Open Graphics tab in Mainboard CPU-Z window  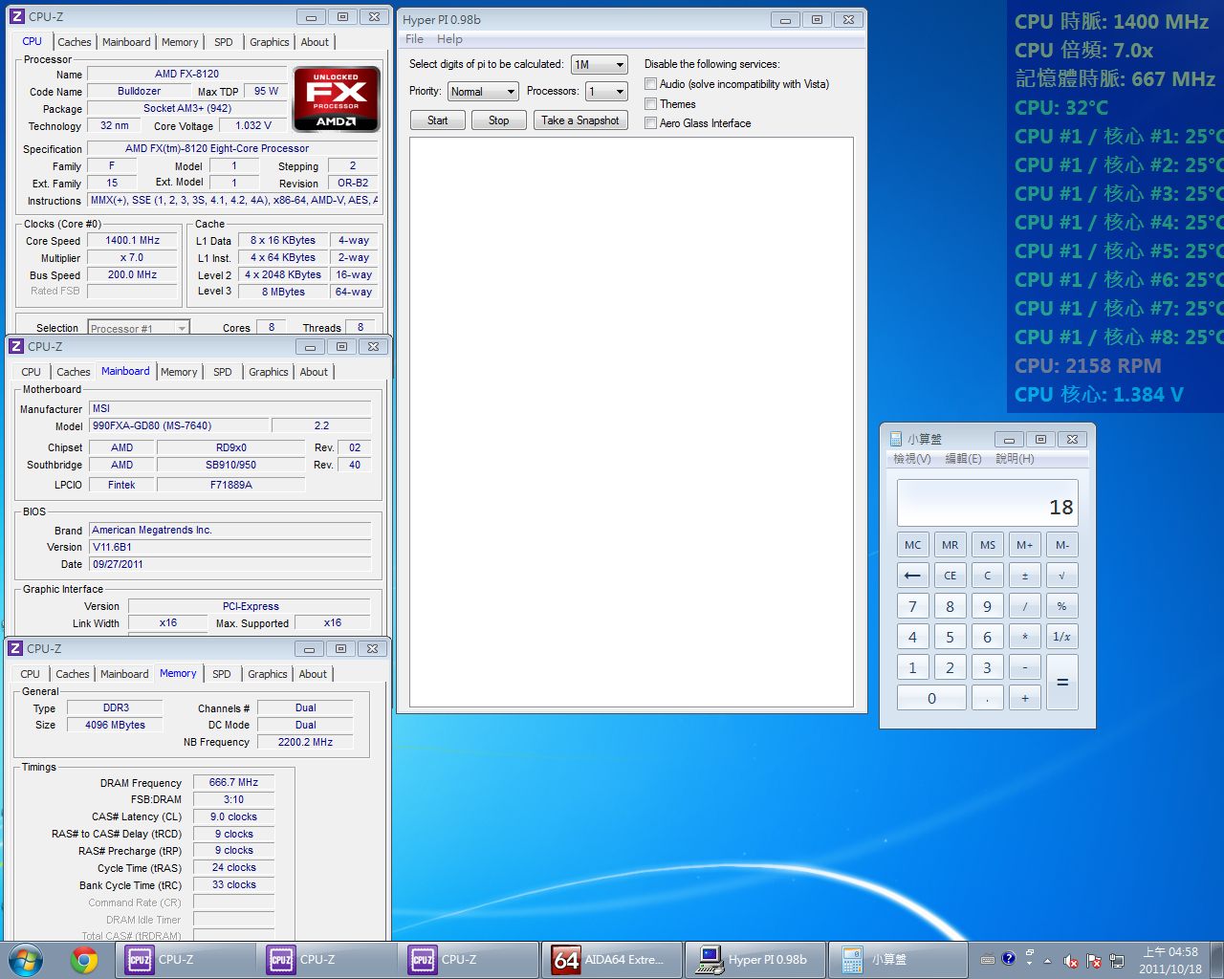[x=268, y=372]
